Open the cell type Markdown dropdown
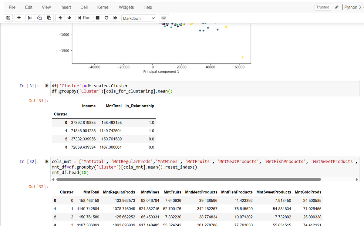 (139, 18)
